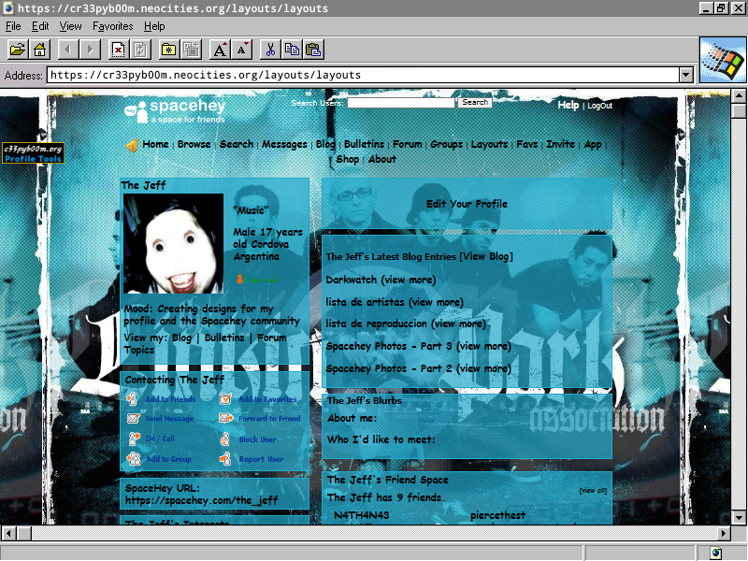This screenshot has height=561, width=748.
Task: Click the Address URL field
Action: pyautogui.click(x=363, y=75)
